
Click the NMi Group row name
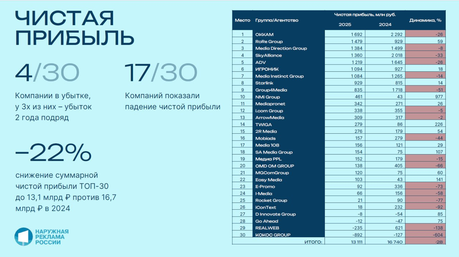point(268,97)
